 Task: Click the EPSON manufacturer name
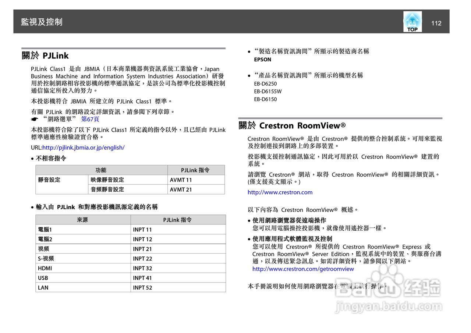pyautogui.click(x=262, y=60)
